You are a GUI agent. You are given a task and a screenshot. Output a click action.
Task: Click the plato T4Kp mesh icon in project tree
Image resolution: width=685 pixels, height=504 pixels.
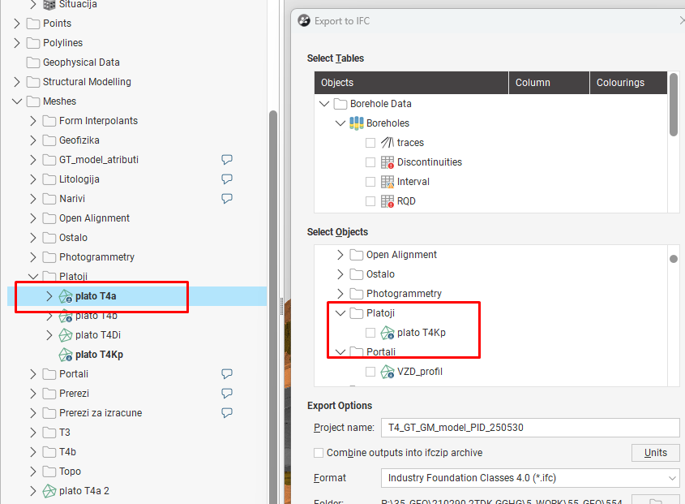pyautogui.click(x=66, y=355)
